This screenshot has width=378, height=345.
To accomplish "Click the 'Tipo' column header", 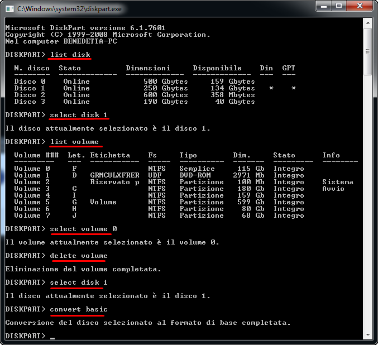I will [188, 155].
